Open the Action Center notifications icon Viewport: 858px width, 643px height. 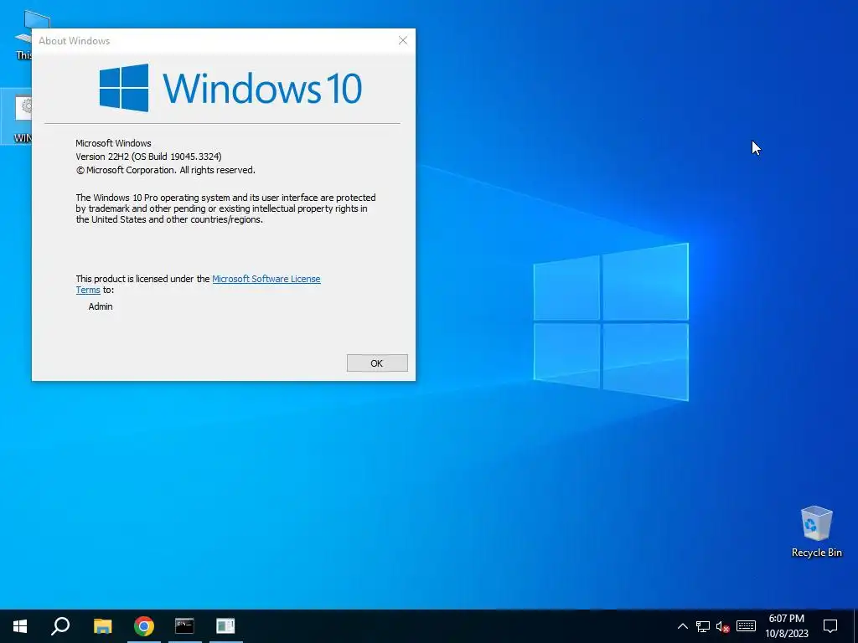click(830, 626)
